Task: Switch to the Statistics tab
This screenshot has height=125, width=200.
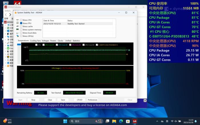Action: 76,41
